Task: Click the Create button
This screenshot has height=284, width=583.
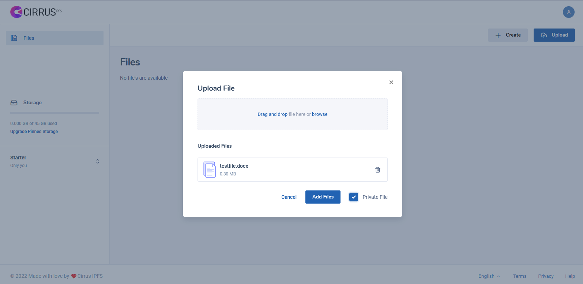Action: (508, 35)
